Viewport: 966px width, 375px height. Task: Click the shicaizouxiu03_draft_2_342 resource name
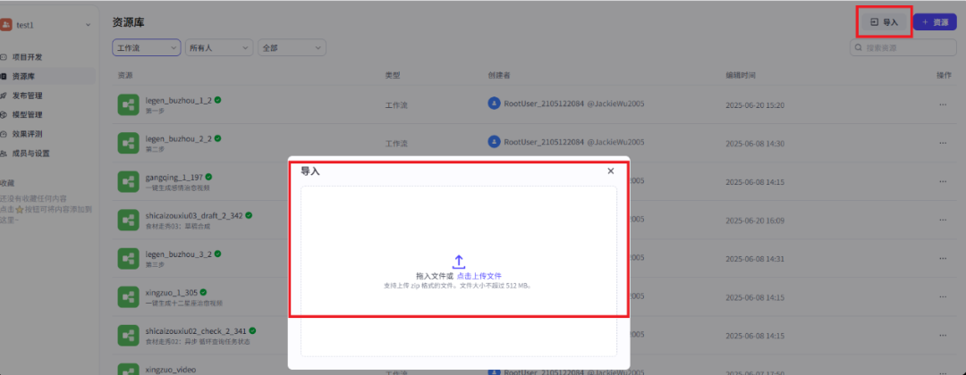coord(194,215)
